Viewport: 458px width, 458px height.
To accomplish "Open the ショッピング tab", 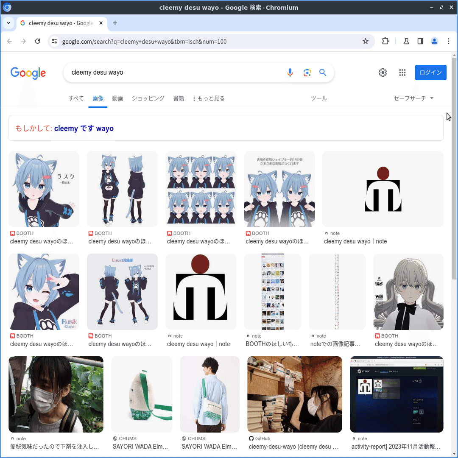I will coord(148,98).
